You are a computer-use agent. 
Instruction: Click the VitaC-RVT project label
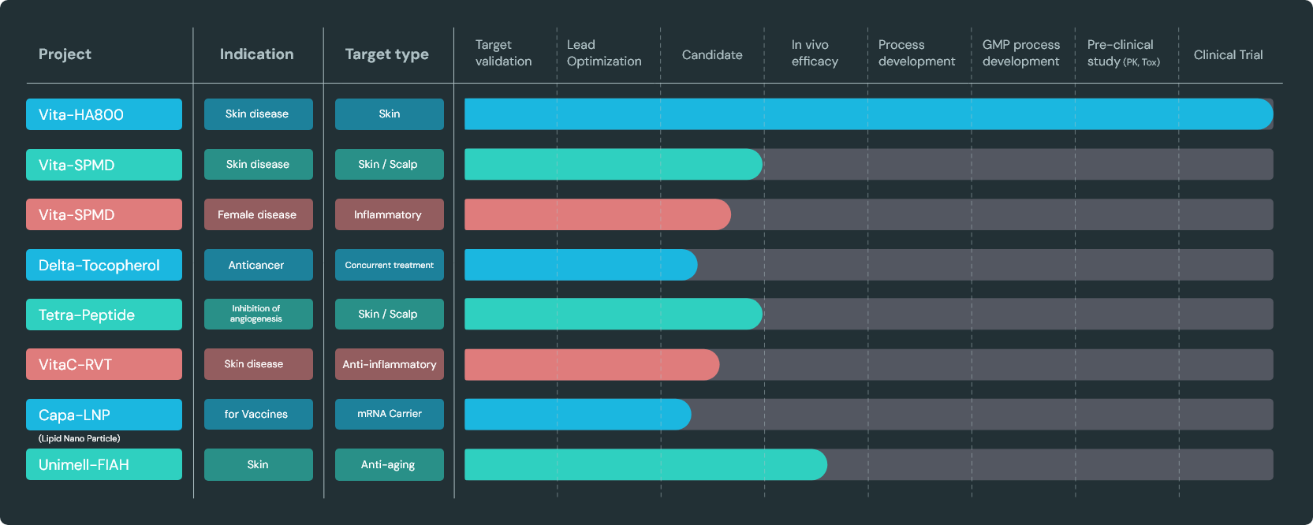point(103,364)
